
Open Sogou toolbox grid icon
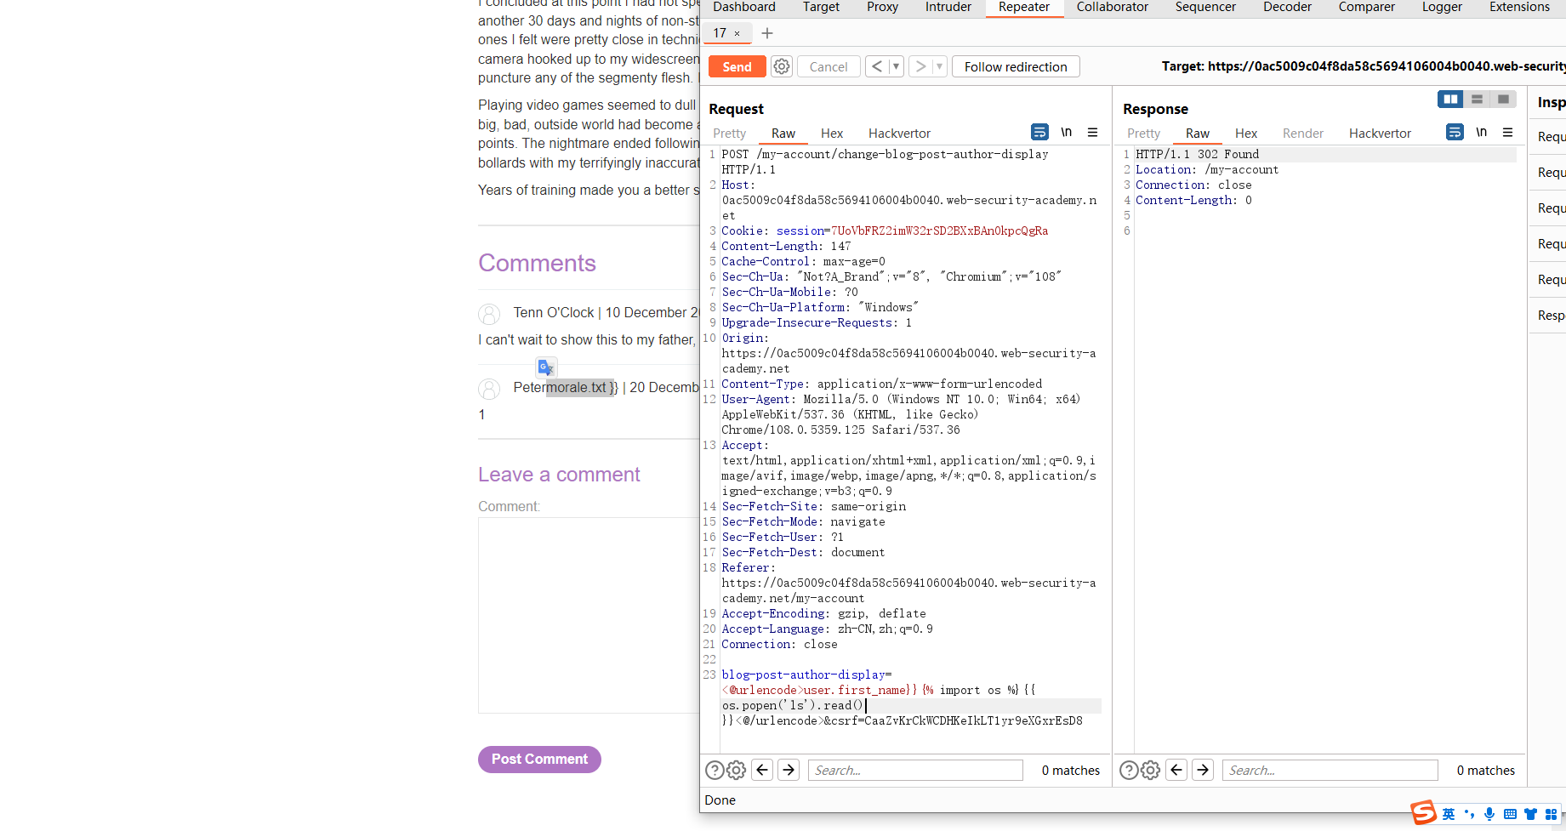pyautogui.click(x=1551, y=814)
